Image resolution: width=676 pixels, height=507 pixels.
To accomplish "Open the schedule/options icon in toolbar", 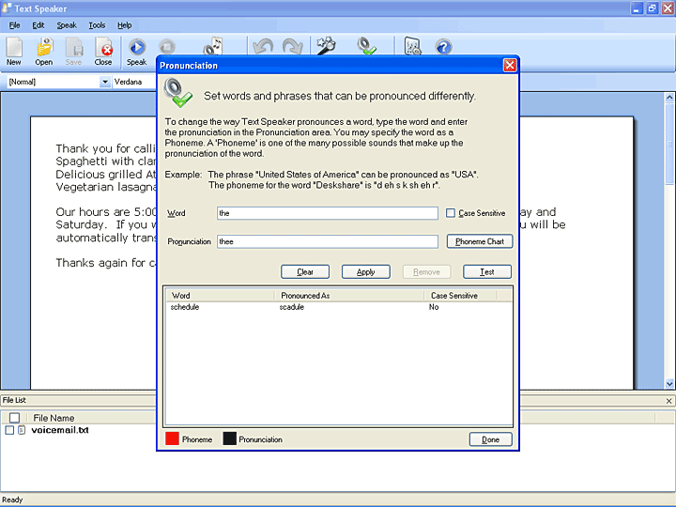I will pos(412,46).
